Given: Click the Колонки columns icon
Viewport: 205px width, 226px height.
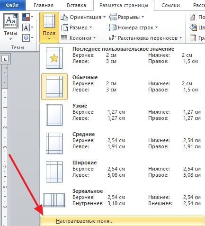Looking at the screenshot, I should pyautogui.click(x=64, y=38).
